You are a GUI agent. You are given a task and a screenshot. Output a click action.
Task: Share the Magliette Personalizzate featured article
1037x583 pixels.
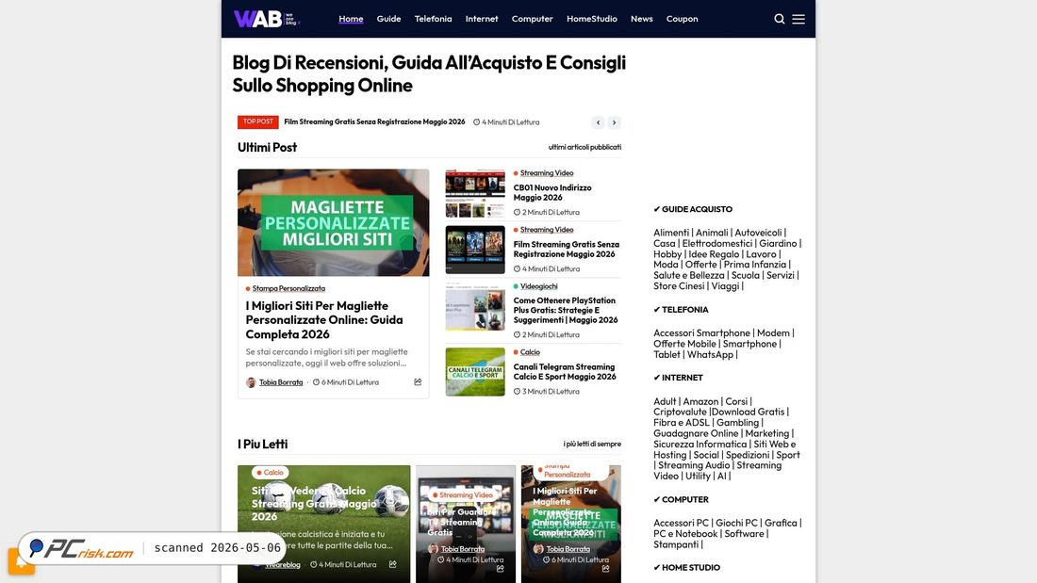(418, 382)
